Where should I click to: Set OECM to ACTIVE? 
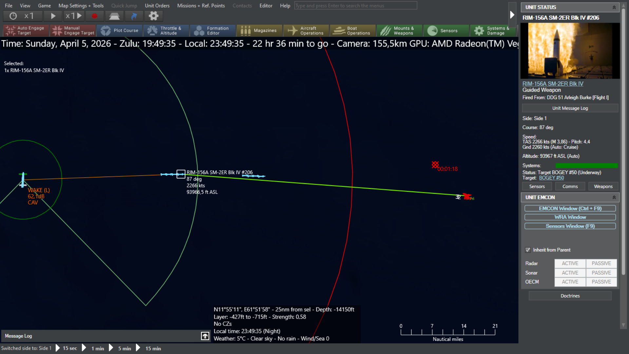[x=570, y=282]
